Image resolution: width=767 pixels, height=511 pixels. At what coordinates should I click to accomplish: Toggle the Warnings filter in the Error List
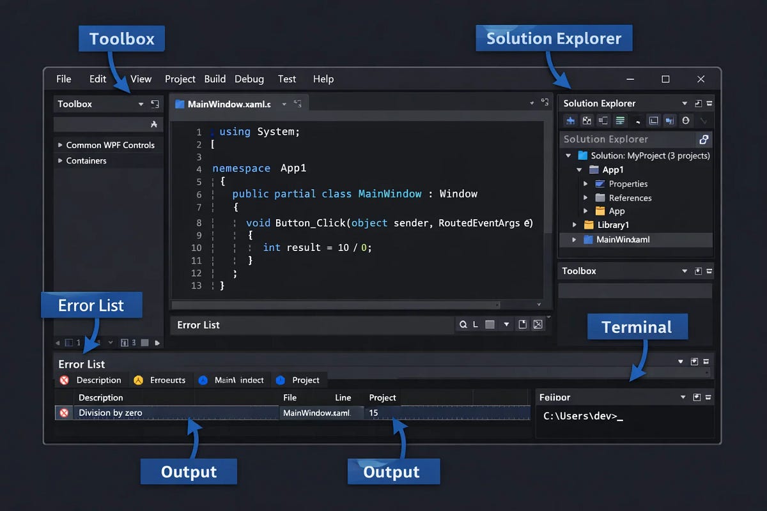(160, 380)
